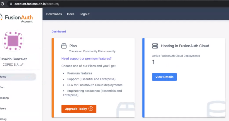
Task: Click 'Support (Essential and Enterprise)' list item
Action: point(91,79)
